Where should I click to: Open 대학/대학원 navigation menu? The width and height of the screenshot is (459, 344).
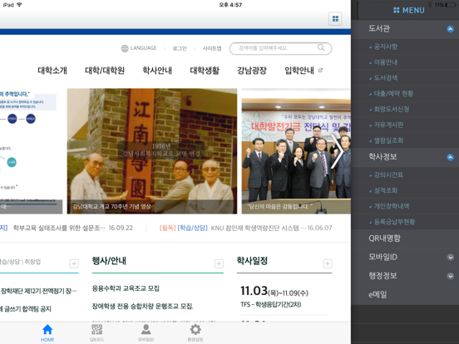pos(105,71)
